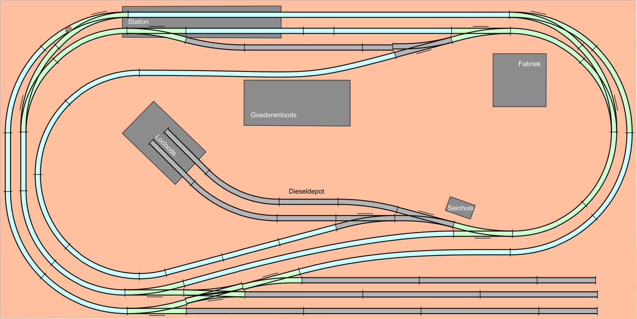
Task: Click the small red and gray marker on the curve left of Station
Action: [69, 29]
